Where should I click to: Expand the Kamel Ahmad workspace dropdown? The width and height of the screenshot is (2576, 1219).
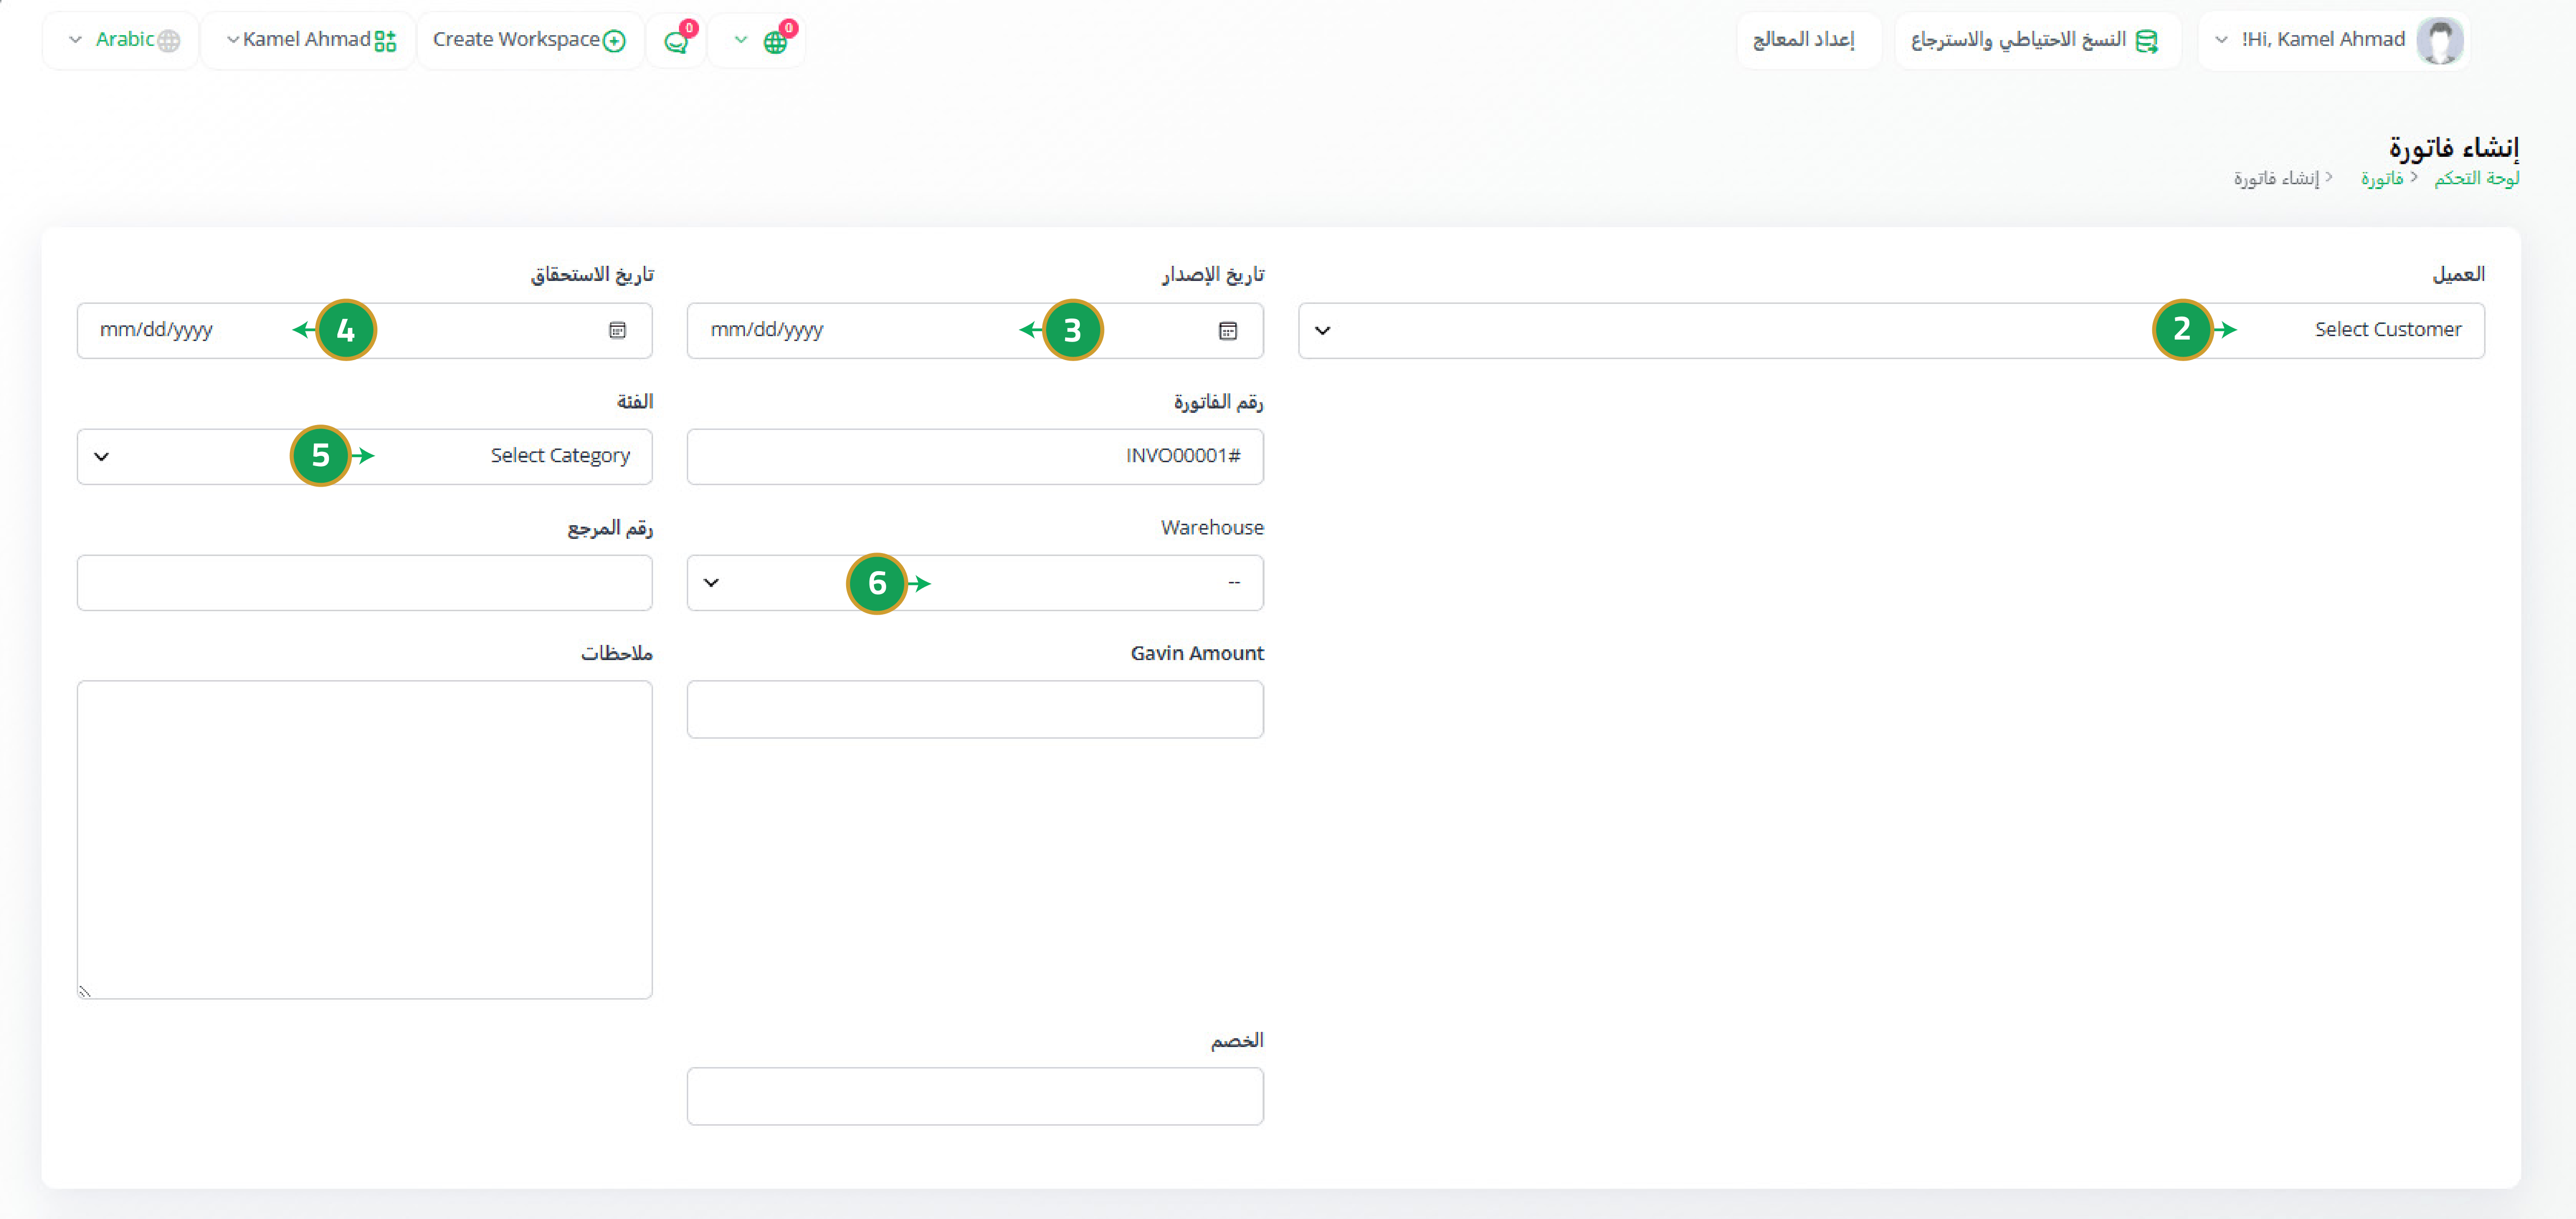[309, 40]
